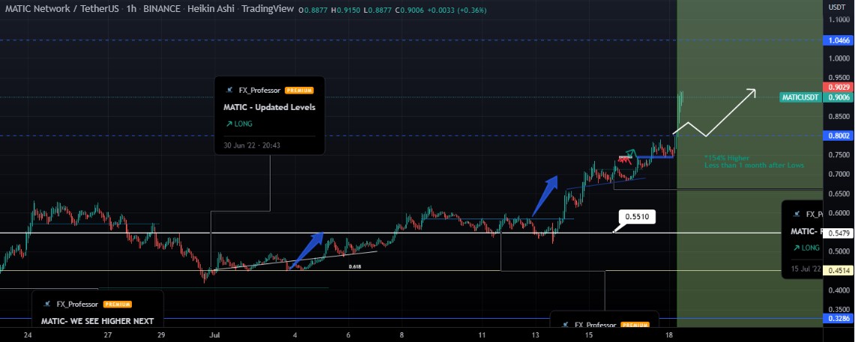855x342 pixels.
Task: Click the '18' label on the date axis
Action: pyautogui.click(x=669, y=335)
